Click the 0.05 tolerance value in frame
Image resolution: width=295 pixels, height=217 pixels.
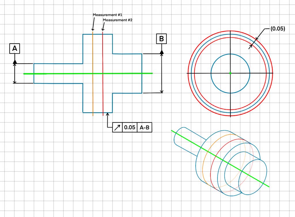130,127
